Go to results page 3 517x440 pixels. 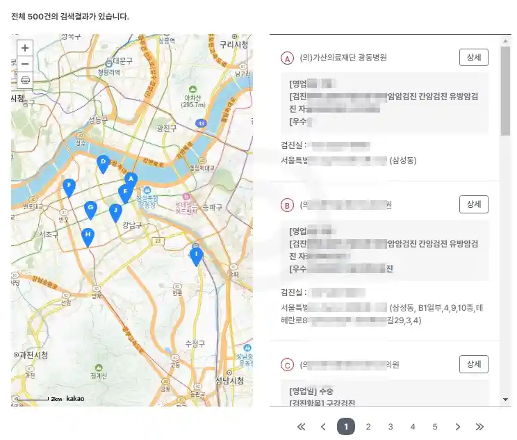pos(391,427)
